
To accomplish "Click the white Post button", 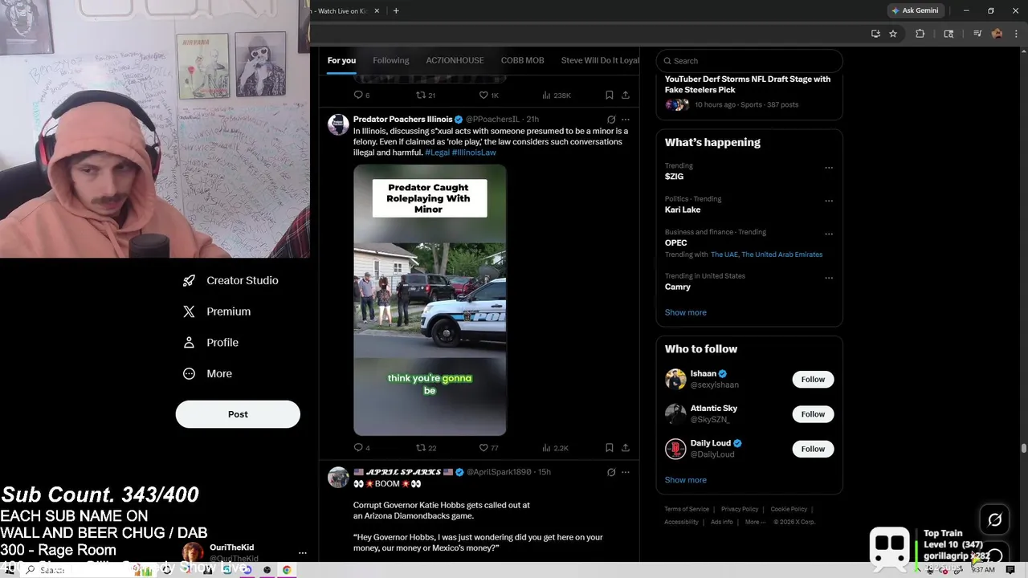I will click(238, 414).
